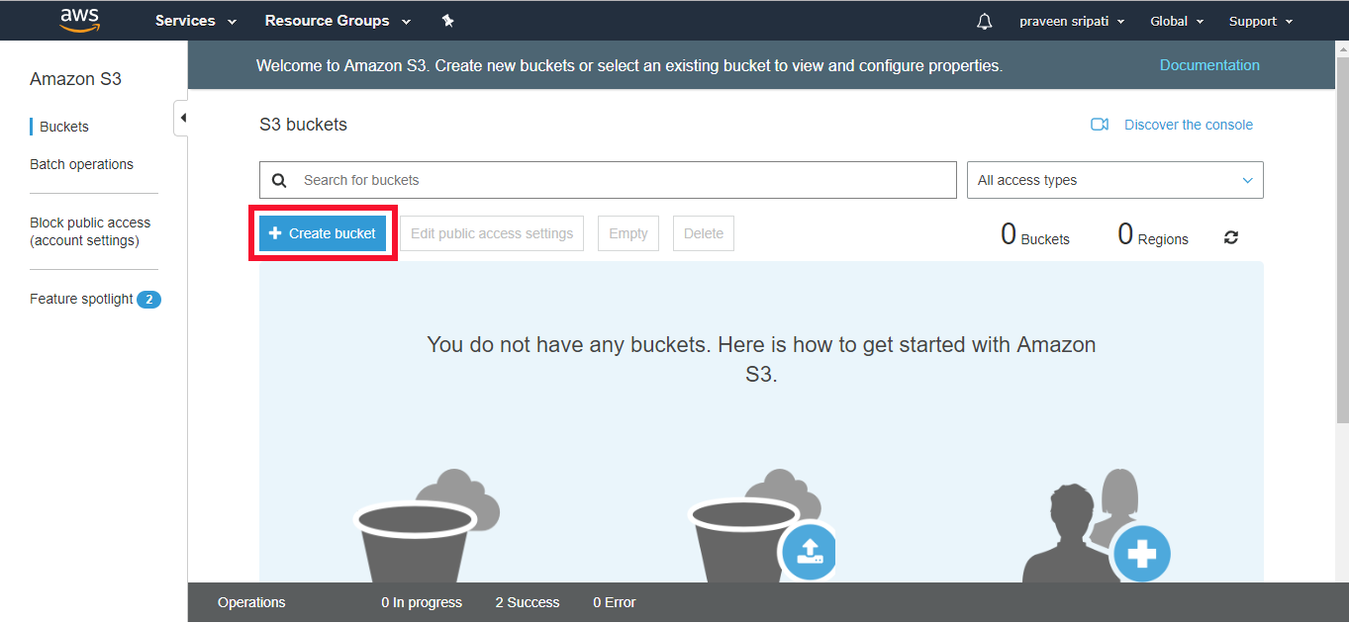1349x624 pixels.
Task: Click the magnifier search icon
Action: coord(279,180)
